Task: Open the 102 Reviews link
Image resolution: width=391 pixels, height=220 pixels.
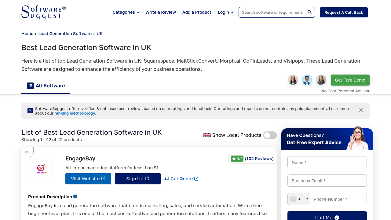Action: click(259, 159)
